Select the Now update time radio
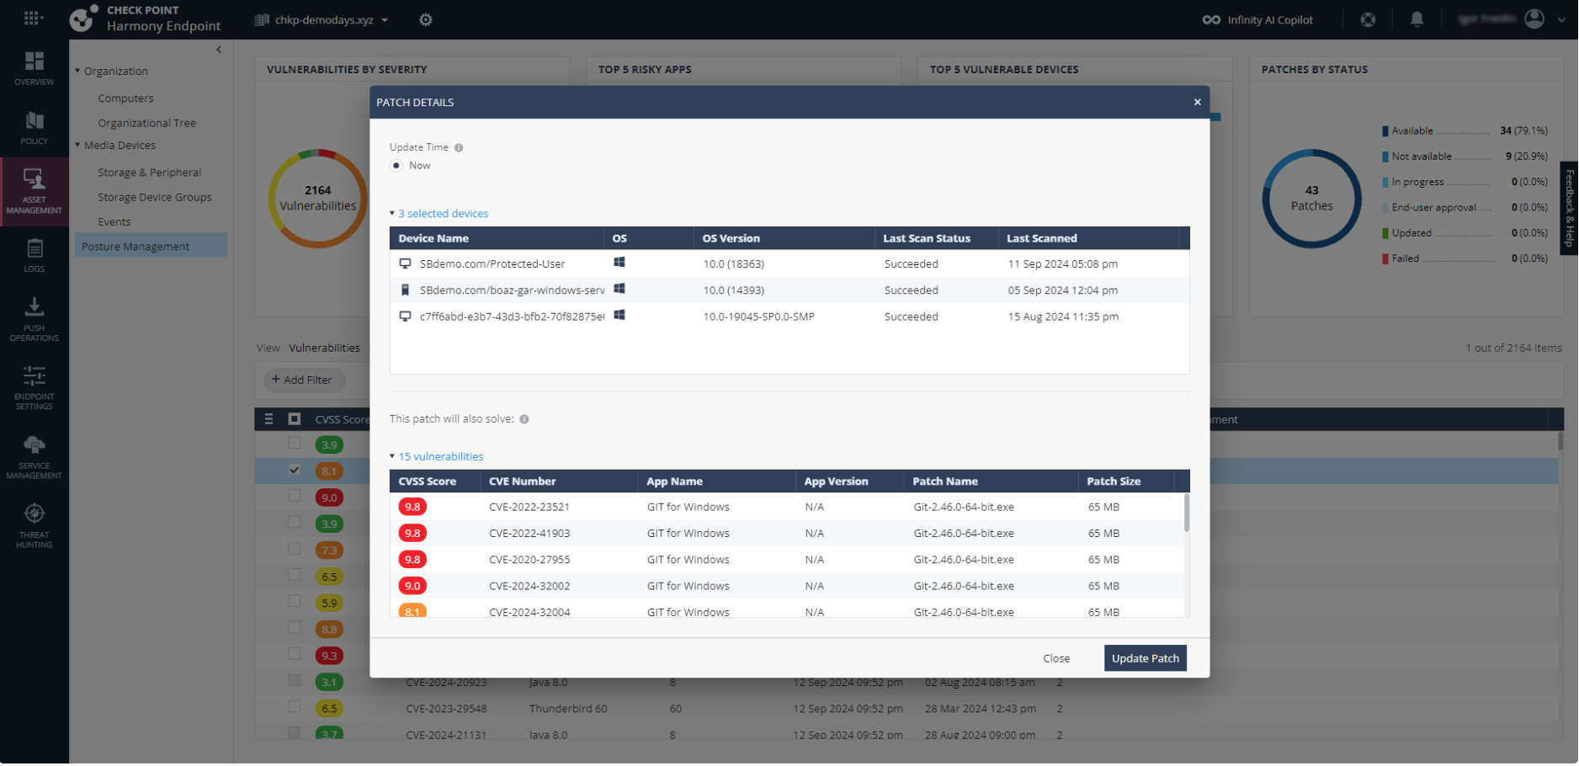This screenshot has height=766, width=1579. [396, 165]
